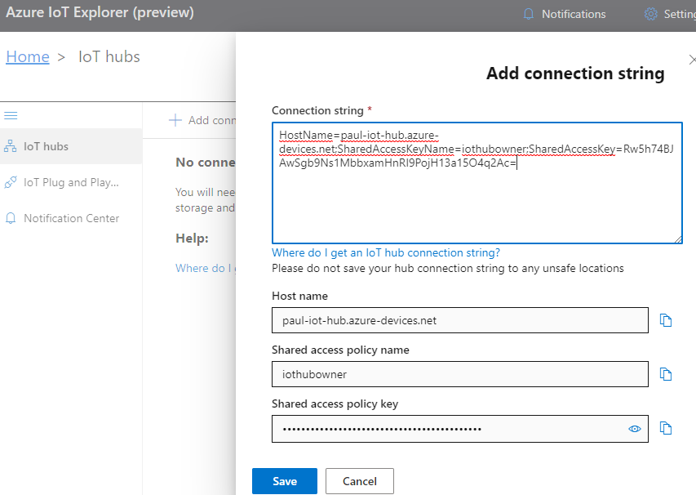The height and width of the screenshot is (495, 696).
Task: Click the 'Help:' heading in background
Action: 192,239
